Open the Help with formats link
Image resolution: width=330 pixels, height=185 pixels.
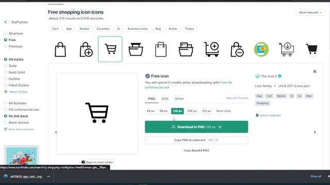(x=237, y=98)
